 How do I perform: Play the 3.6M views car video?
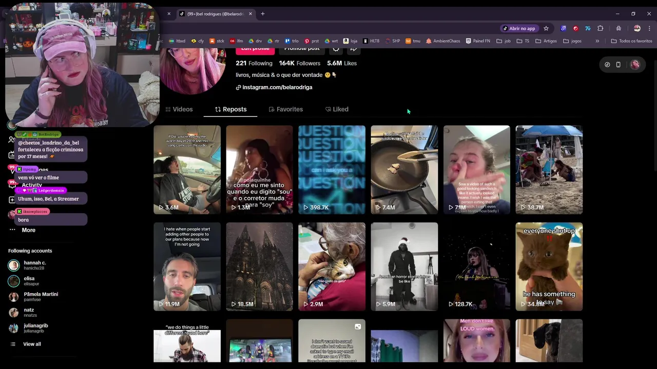187,169
